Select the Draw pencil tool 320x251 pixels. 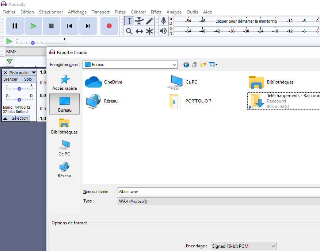149,21
